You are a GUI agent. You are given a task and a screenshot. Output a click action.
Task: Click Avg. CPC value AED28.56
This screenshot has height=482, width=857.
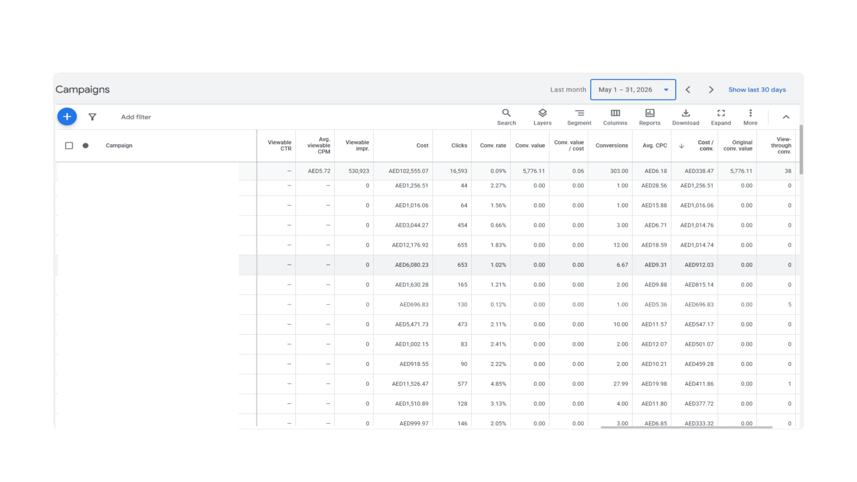[654, 186]
